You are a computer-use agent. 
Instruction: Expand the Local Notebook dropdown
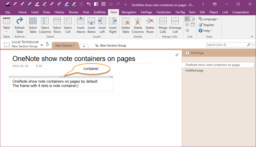(42, 45)
